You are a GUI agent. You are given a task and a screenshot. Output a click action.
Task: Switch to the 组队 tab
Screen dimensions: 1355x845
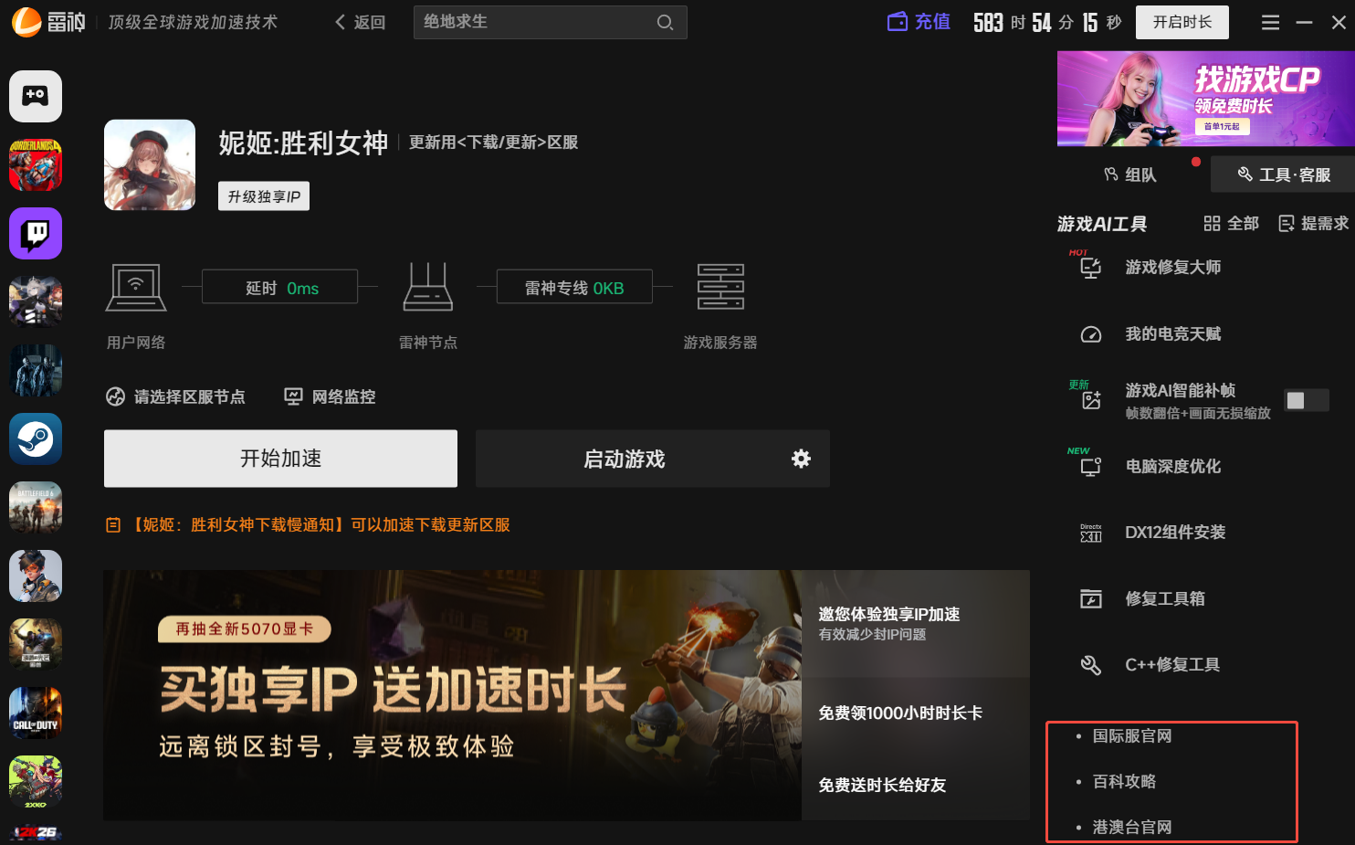click(x=1130, y=174)
